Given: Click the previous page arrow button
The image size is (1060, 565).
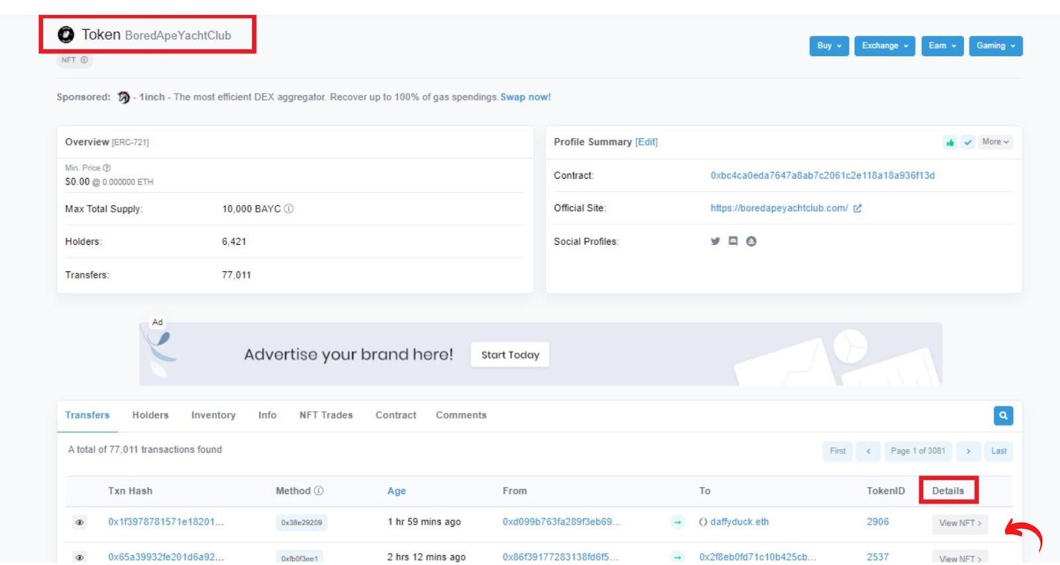Looking at the screenshot, I should pyautogui.click(x=868, y=451).
